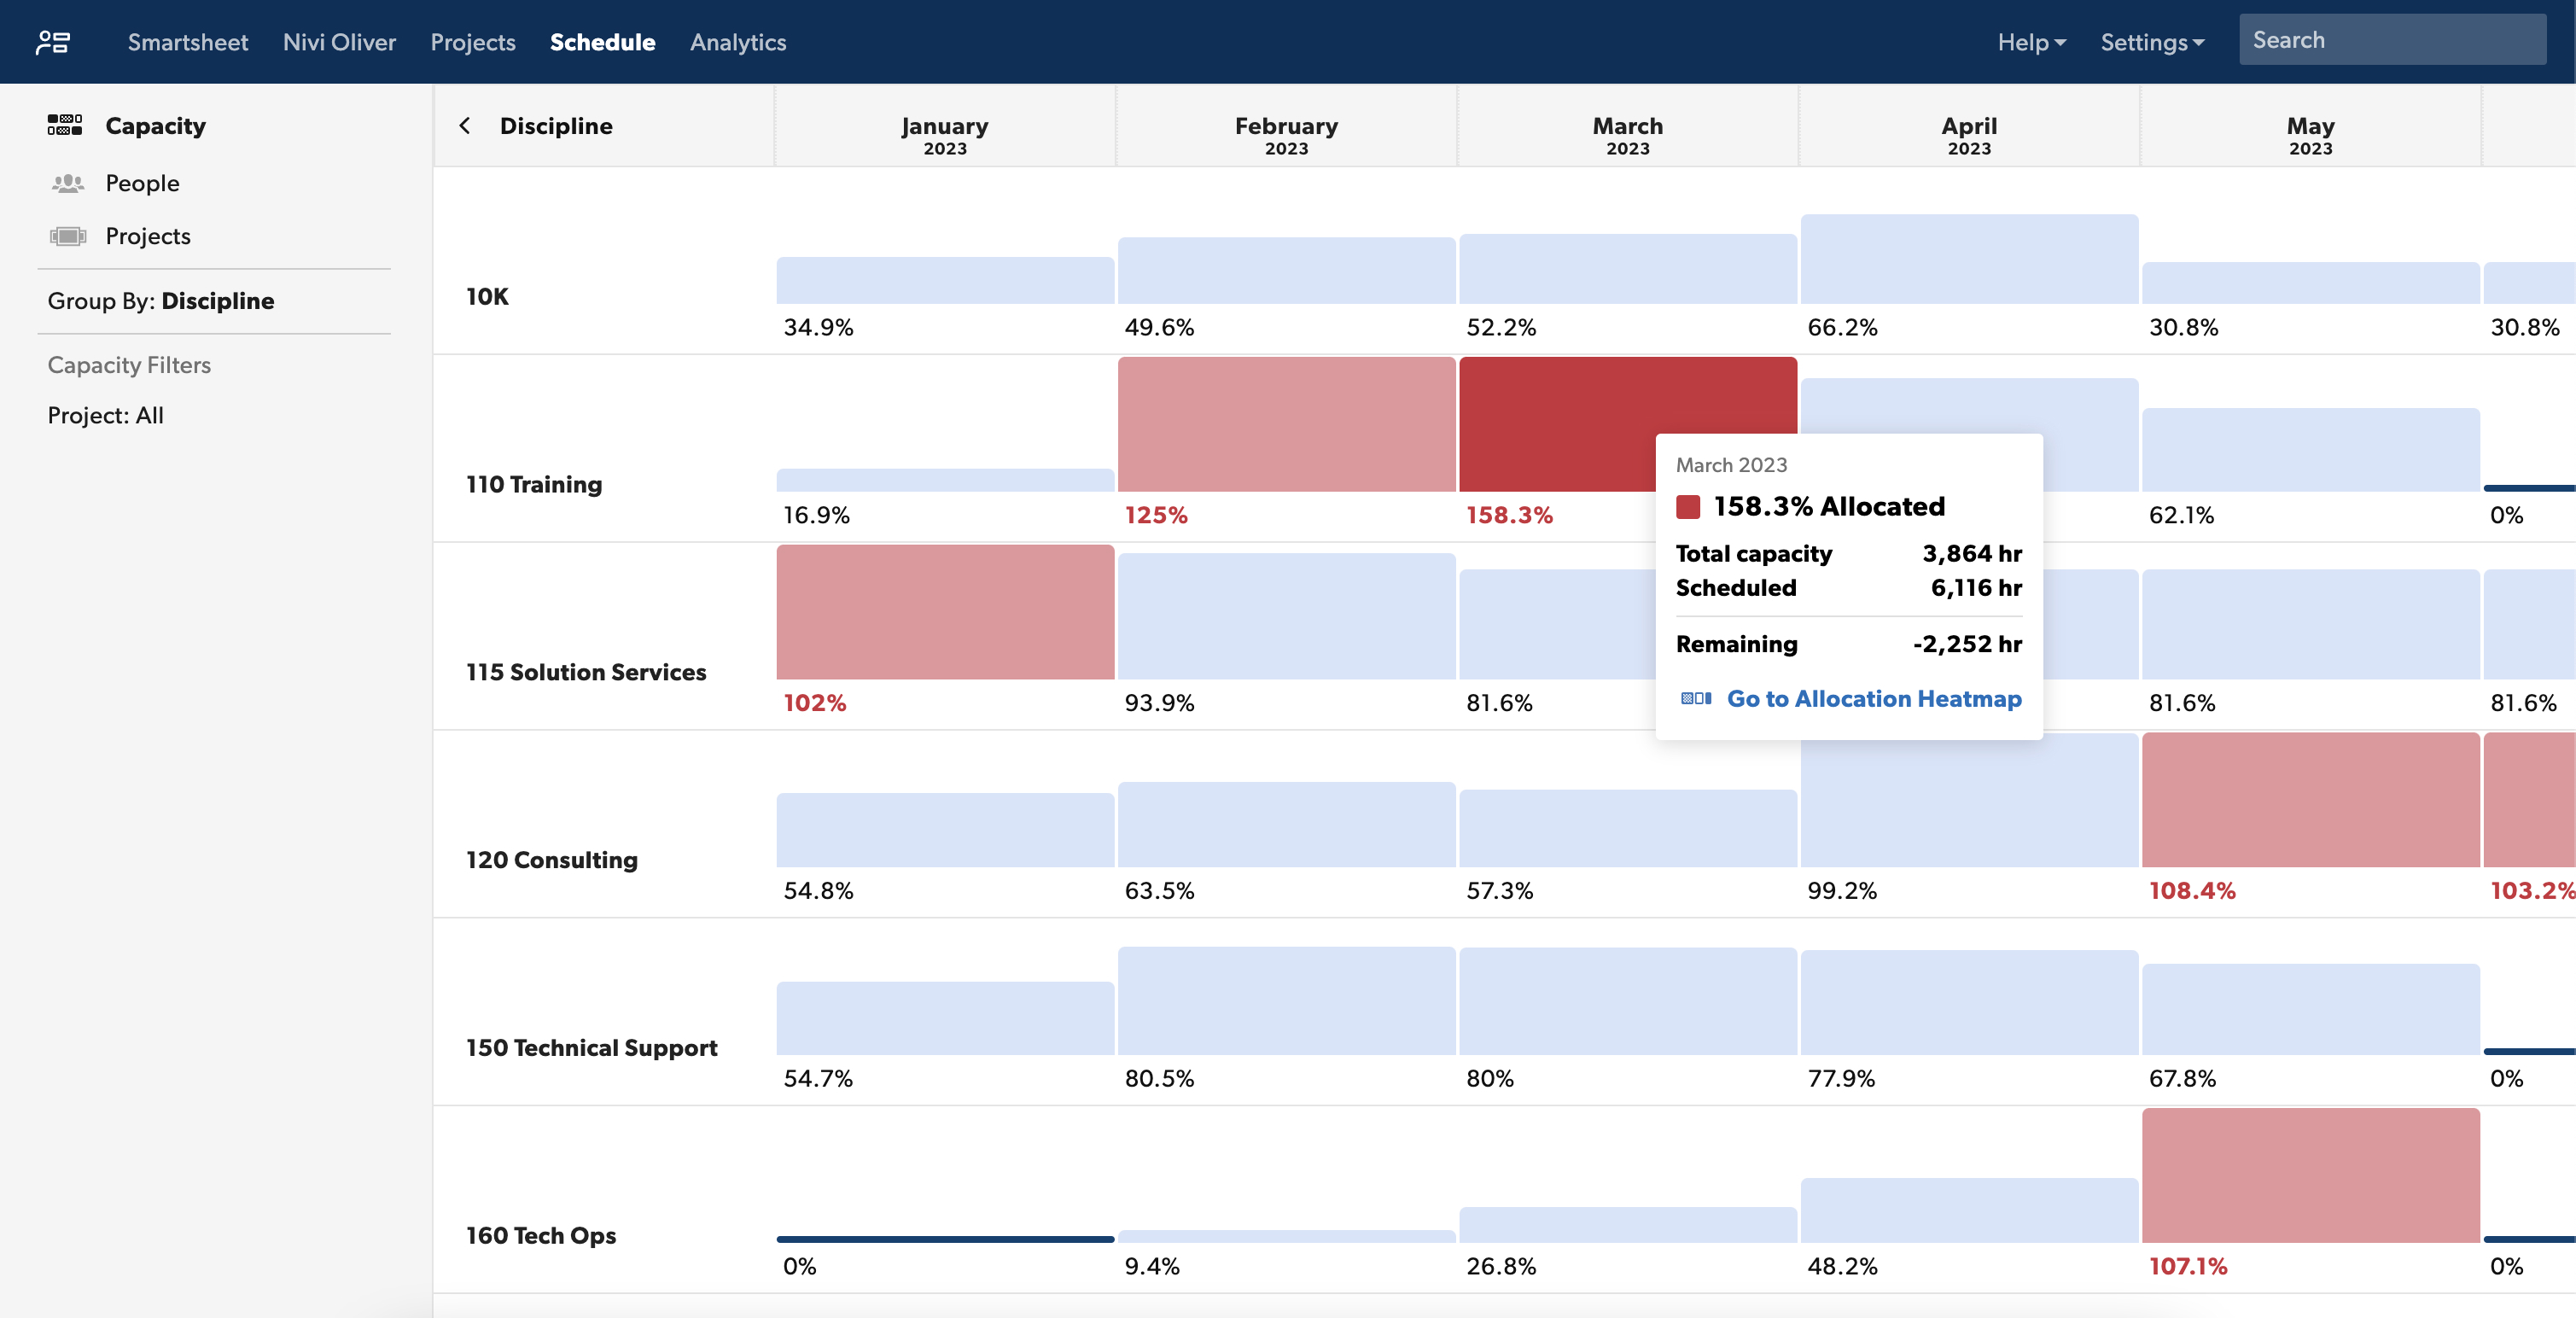Select the Schedule tab
Viewport: 2576px width, 1318px height.
(602, 42)
